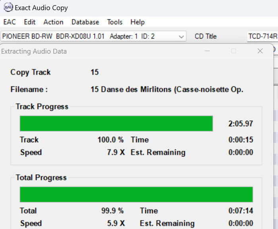Click the green Track Progress bar
This screenshot has height=229, width=278.
point(116,124)
